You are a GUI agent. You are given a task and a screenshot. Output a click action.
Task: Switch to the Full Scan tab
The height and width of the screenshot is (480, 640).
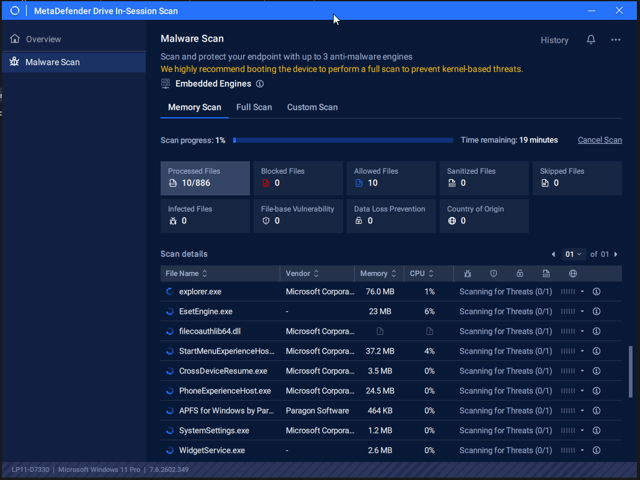[254, 107]
